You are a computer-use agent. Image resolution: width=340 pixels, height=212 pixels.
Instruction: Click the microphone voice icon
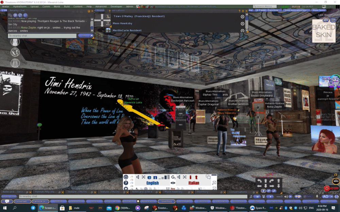[317, 197]
